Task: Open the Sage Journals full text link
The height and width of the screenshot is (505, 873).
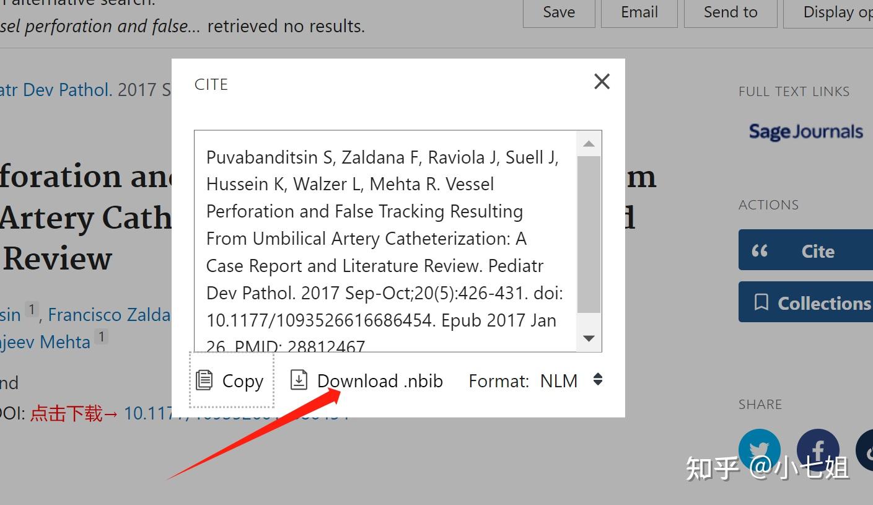Action: tap(805, 131)
